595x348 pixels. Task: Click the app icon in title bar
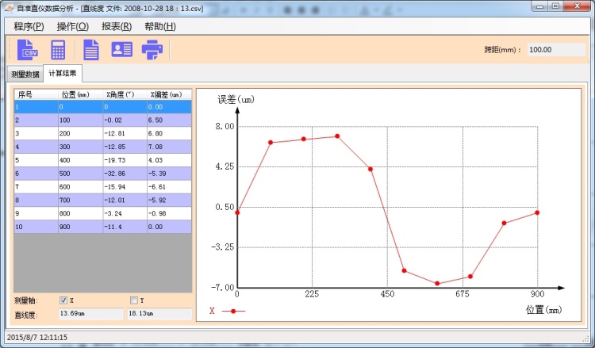click(10, 6)
